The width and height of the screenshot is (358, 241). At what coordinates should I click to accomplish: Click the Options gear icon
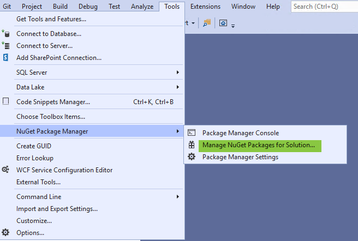point(5,232)
